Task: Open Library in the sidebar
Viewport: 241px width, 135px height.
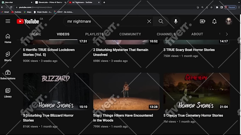Action: pos(8,93)
